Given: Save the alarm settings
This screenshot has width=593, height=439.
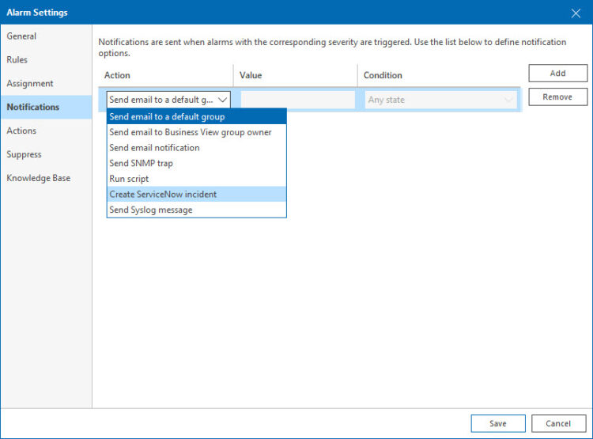Looking at the screenshot, I should pyautogui.click(x=497, y=423).
